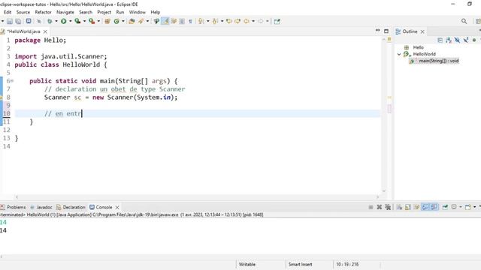Minimize the editor area

[377, 31]
